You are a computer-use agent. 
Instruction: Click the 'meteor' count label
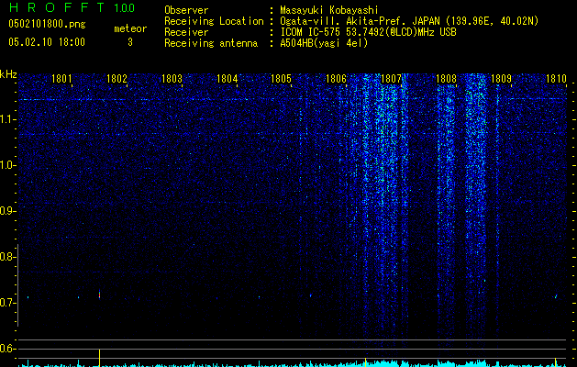click(x=130, y=28)
